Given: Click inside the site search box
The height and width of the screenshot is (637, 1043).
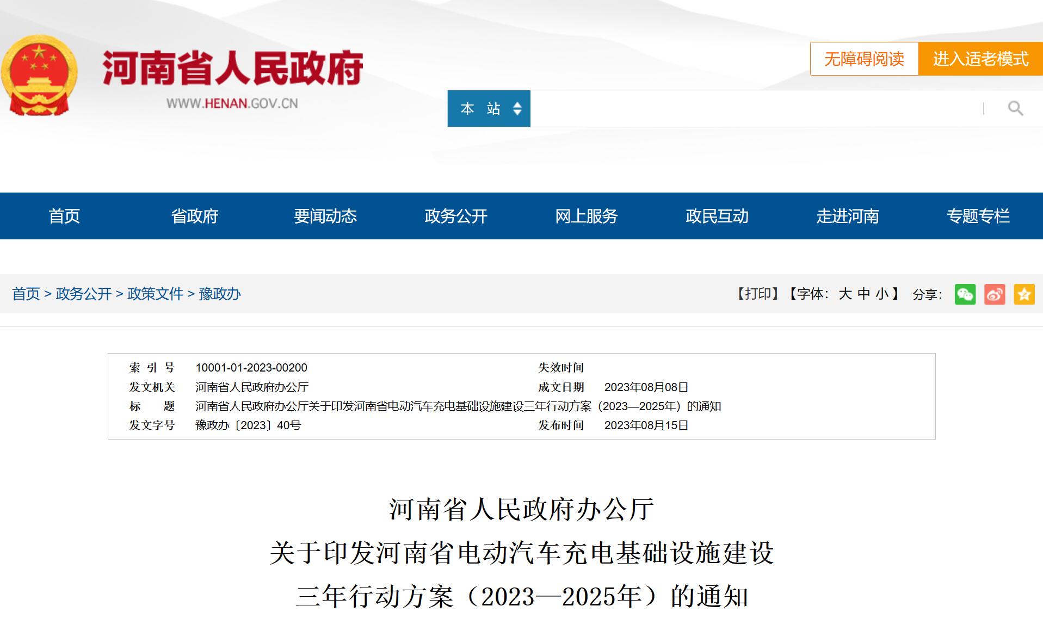Looking at the screenshot, I should point(756,109).
